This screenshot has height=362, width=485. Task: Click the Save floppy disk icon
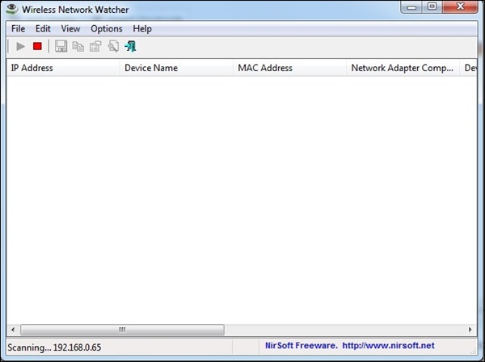pyautogui.click(x=61, y=47)
